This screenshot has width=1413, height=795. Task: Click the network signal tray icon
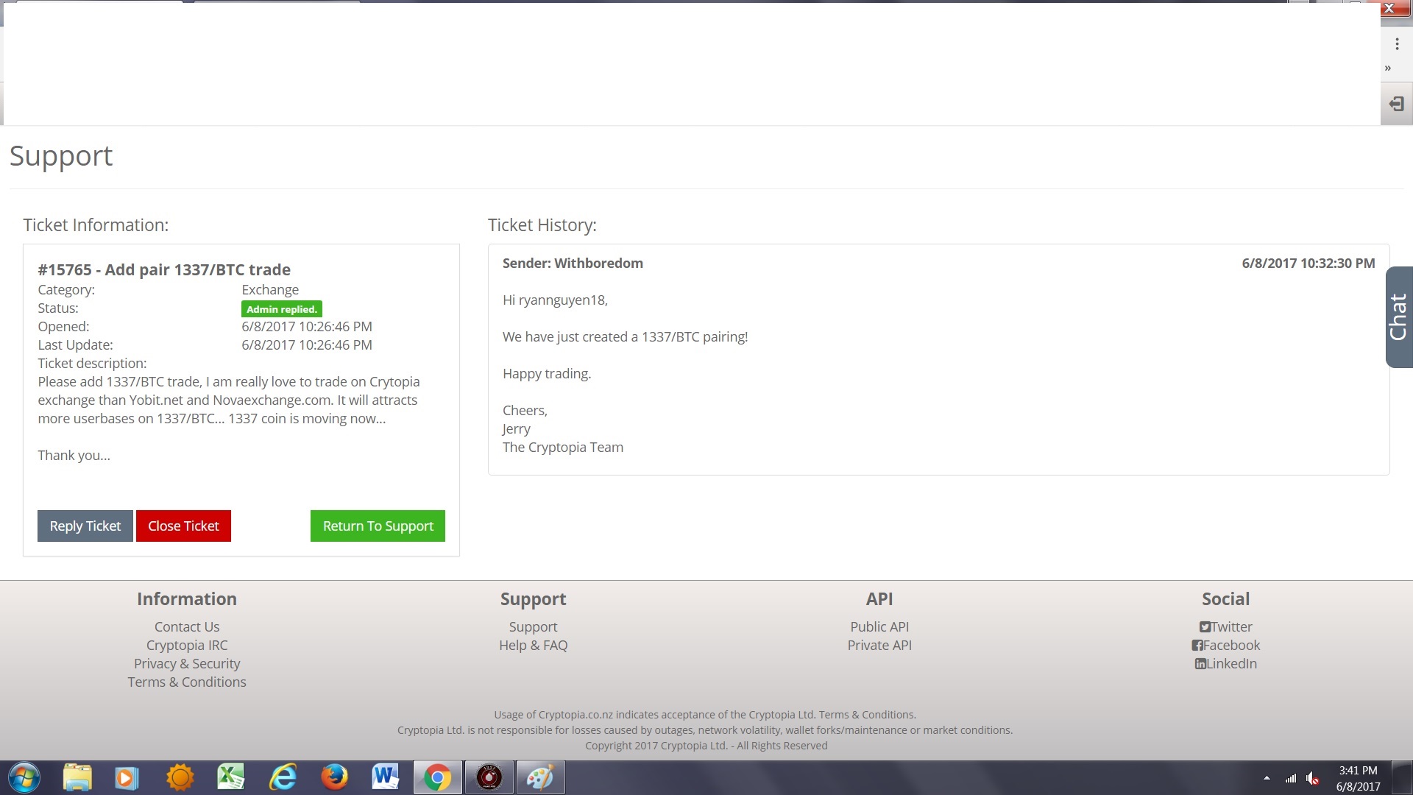tap(1291, 778)
